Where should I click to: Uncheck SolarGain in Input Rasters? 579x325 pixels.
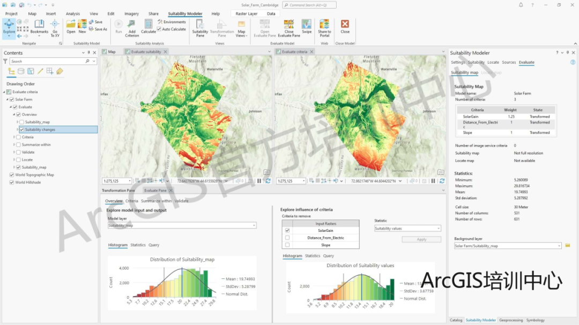(x=287, y=231)
